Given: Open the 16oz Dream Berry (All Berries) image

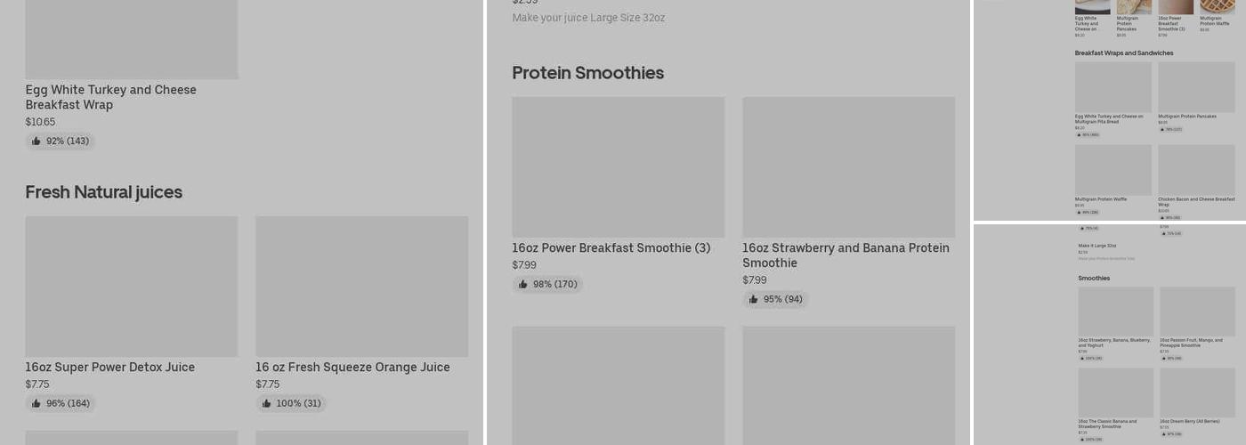Looking at the screenshot, I should pyautogui.click(x=1197, y=392).
